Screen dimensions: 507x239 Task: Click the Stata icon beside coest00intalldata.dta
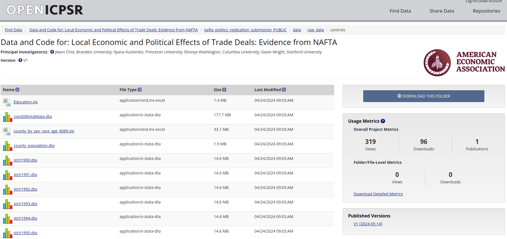[8, 117]
